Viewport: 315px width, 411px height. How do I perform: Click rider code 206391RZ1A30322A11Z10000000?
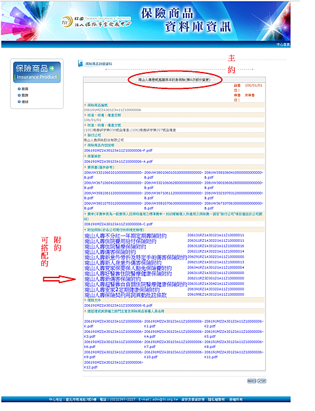tap(216, 289)
